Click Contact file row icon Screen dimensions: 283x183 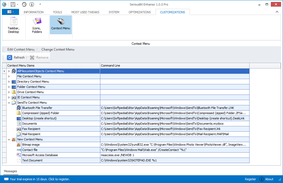coord(19,150)
